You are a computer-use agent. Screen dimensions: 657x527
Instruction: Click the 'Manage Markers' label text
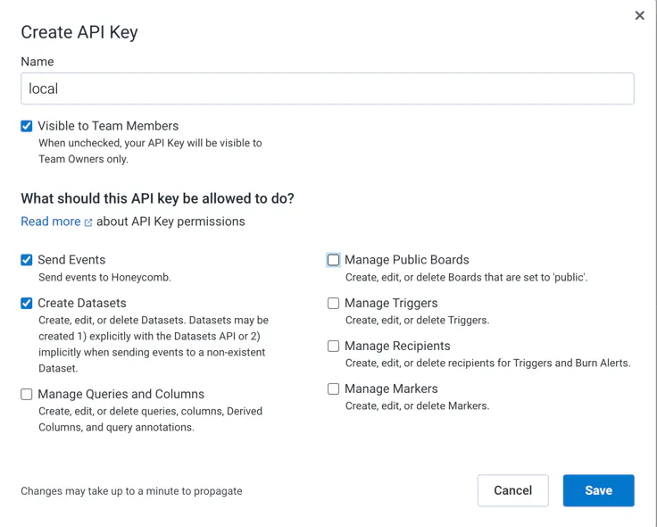[x=391, y=389]
